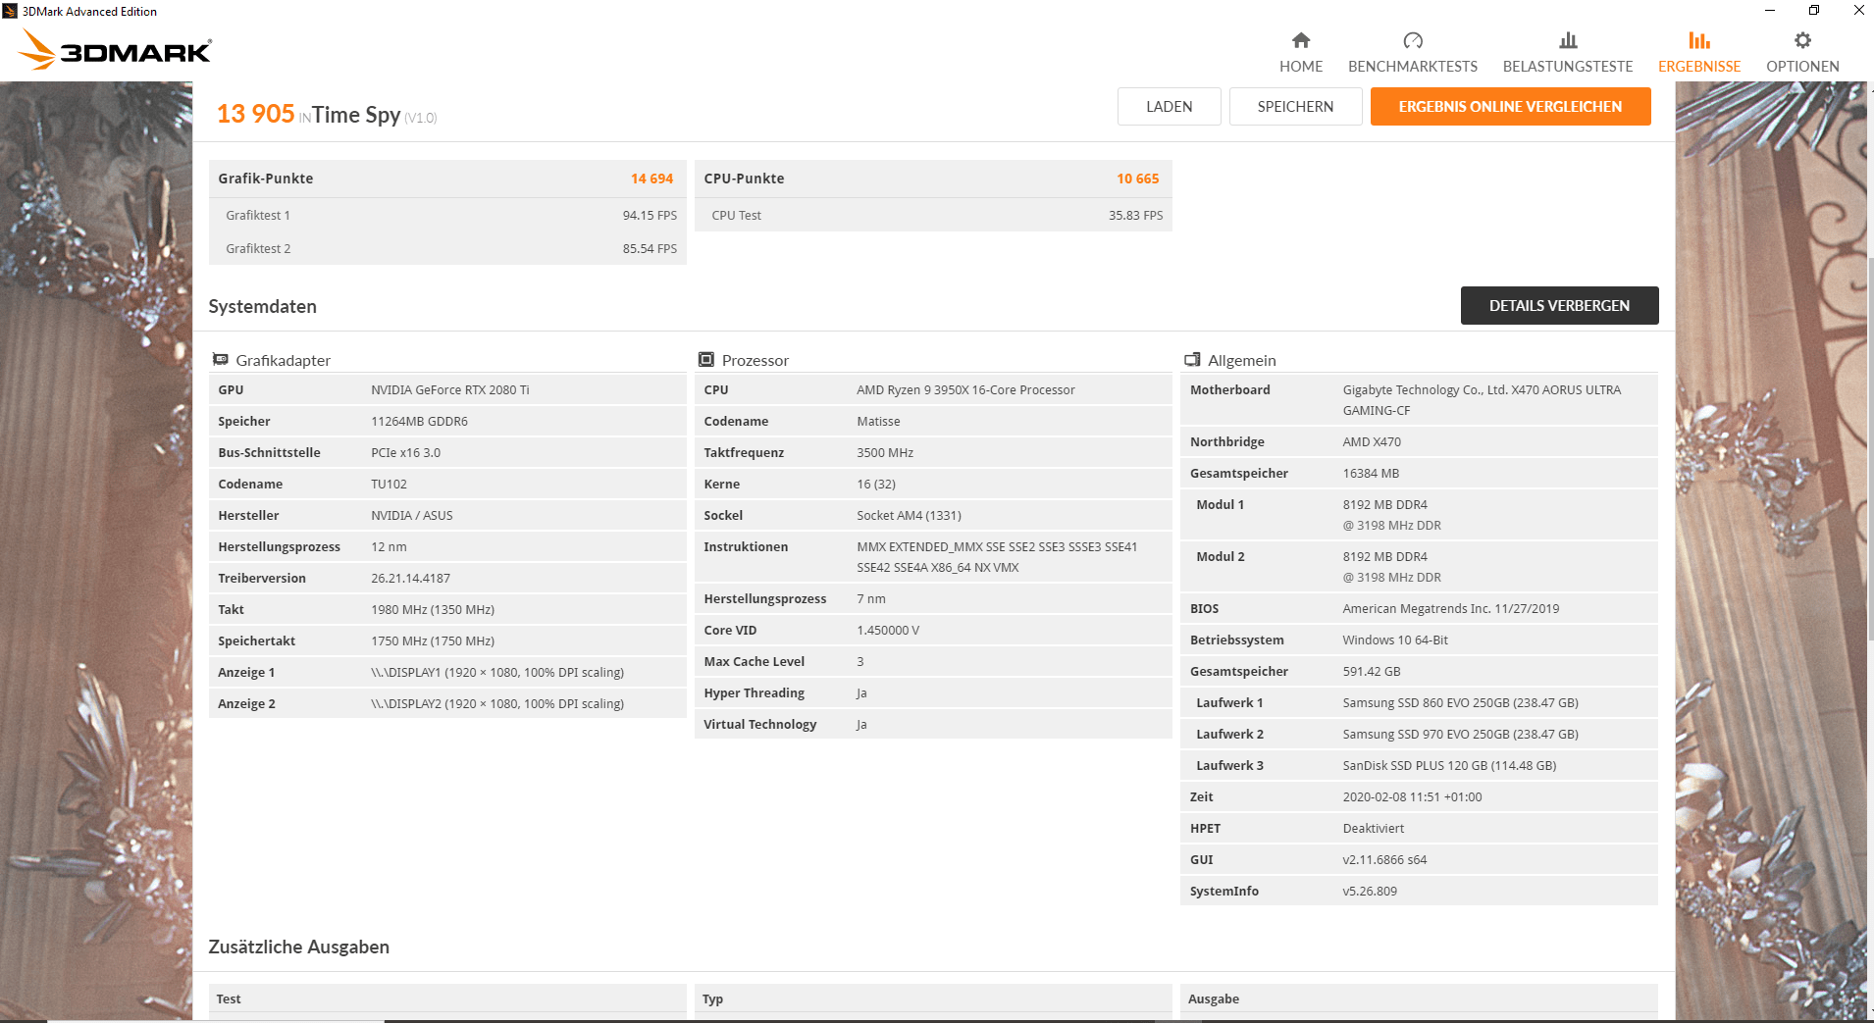
Task: Click the 3DMark logo
Action: pos(115,49)
